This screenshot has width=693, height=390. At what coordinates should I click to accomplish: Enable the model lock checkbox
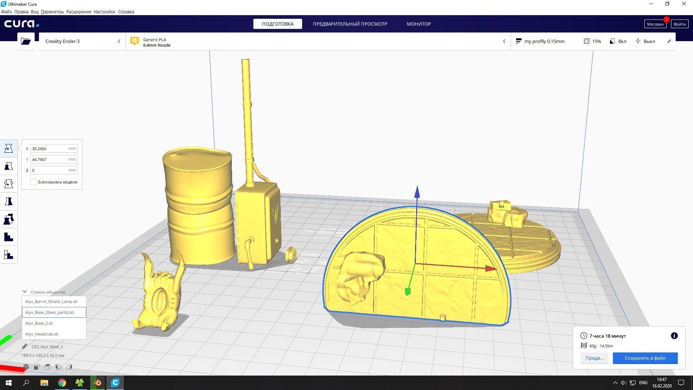click(34, 182)
